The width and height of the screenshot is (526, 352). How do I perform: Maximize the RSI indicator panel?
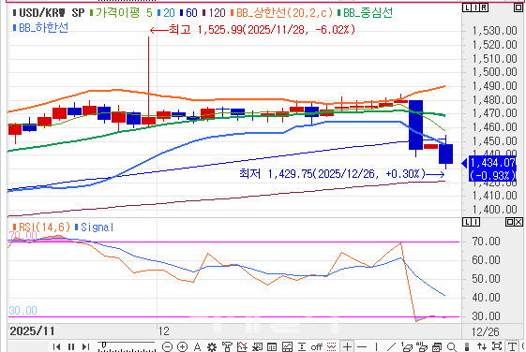coord(509,222)
